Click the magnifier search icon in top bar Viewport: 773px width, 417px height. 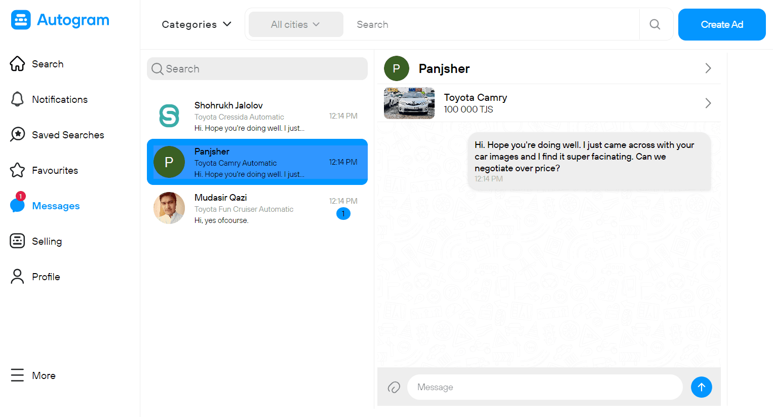pos(654,24)
